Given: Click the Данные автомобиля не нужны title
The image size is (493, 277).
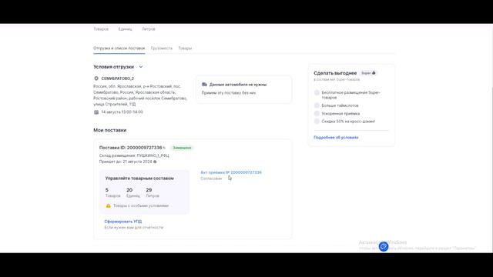Looking at the screenshot, I should click(x=238, y=85).
